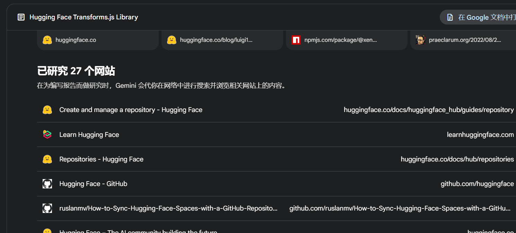516x233 pixels.
Task: Click github.com/ruslanmv How-to-Sync URL text
Action: click(400, 208)
